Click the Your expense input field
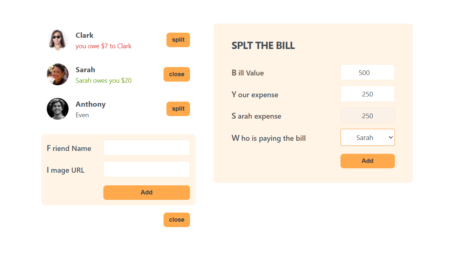This screenshot has width=450, height=259. click(x=367, y=94)
